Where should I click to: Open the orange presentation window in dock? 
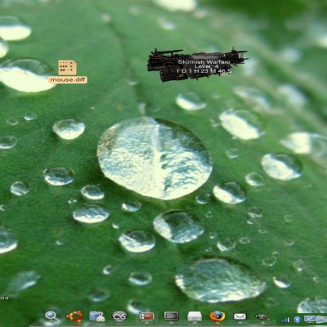[146, 316]
